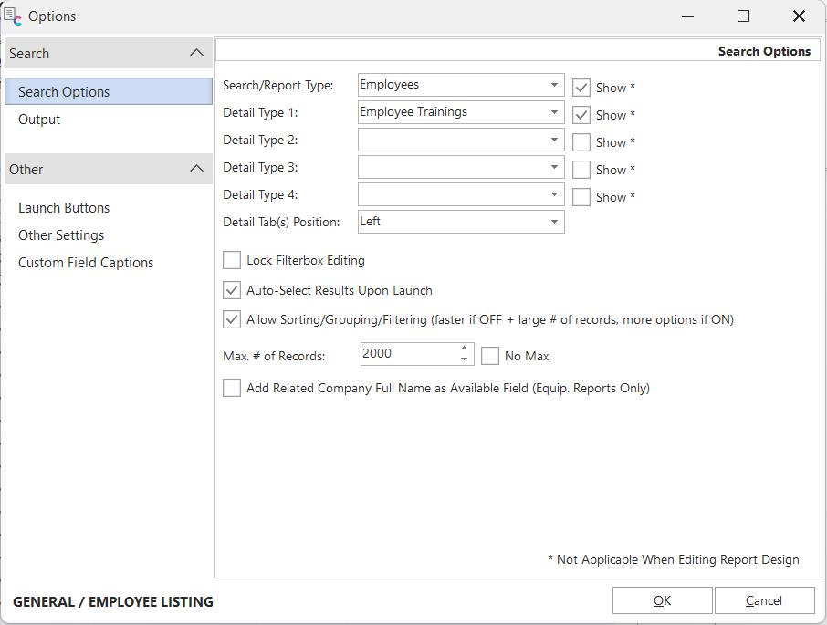Collapse the Other section chevron
Viewport: 827px width, 625px height.
coord(196,169)
